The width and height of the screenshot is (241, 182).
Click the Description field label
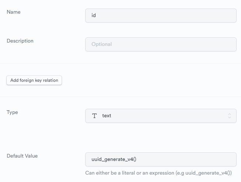tap(20, 41)
